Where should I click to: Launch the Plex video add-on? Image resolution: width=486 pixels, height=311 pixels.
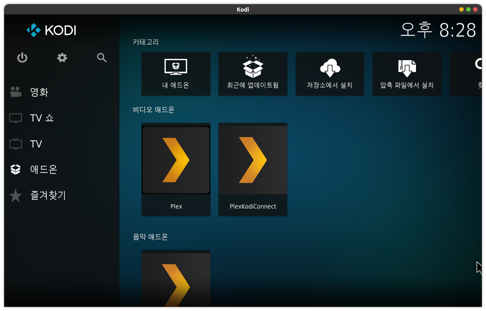[176, 169]
